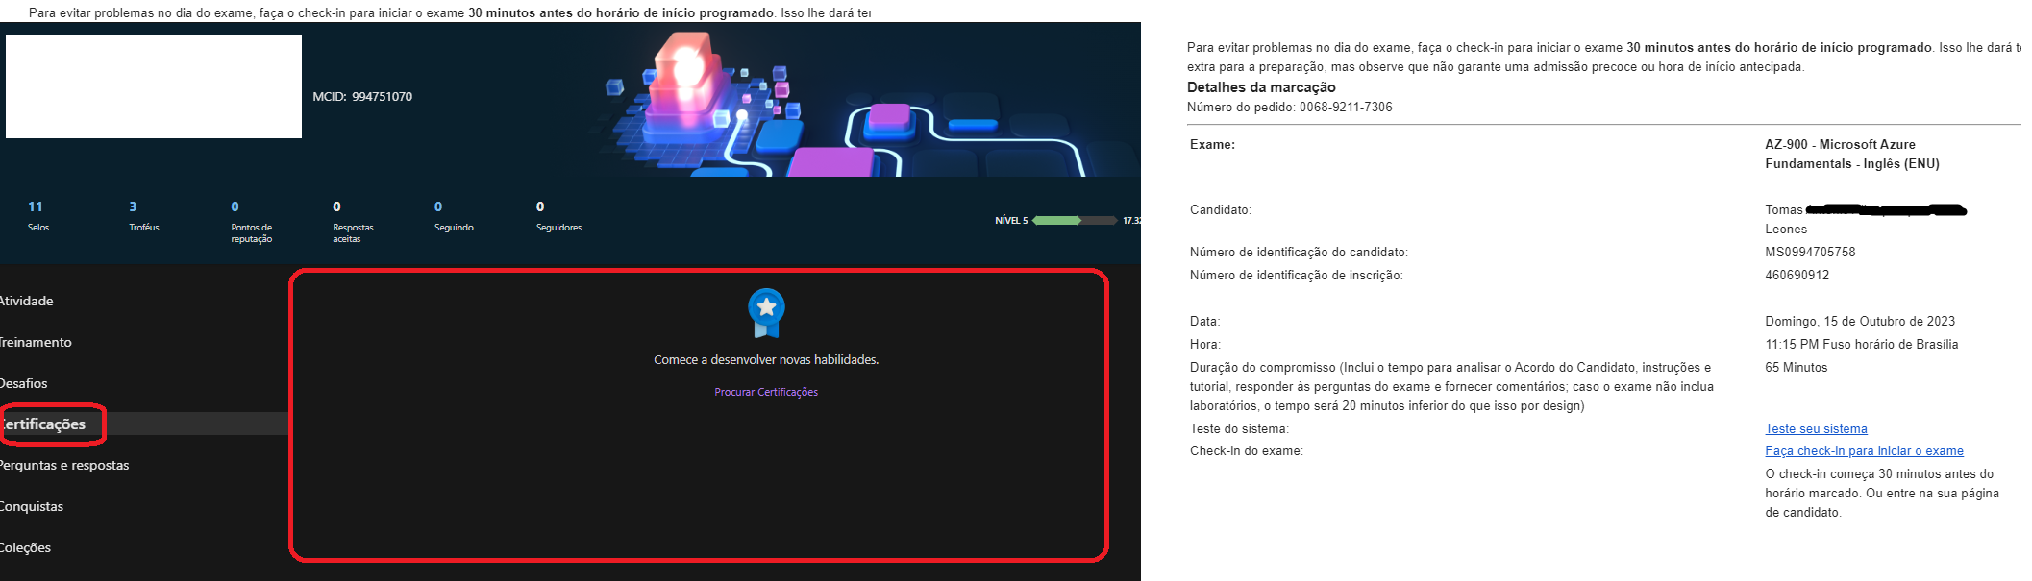2032x581 pixels.
Task: Open the Conquistas sidebar section
Action: (32, 506)
